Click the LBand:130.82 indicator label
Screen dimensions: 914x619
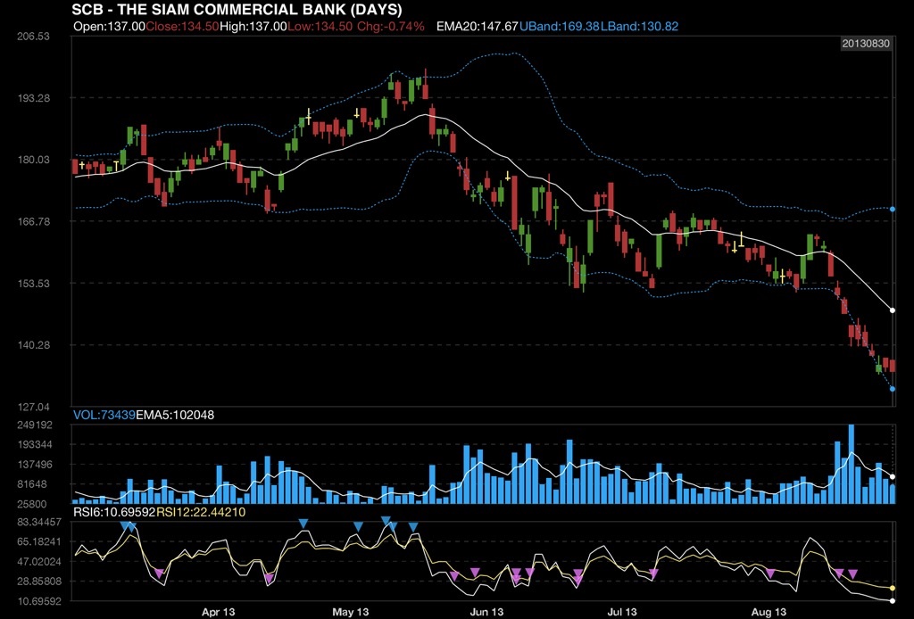coord(639,26)
